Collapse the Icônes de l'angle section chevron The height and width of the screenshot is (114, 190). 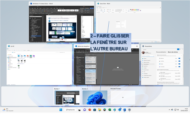coord(181,70)
